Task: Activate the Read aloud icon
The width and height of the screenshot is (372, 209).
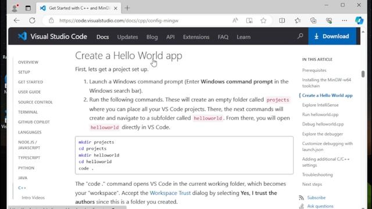Action: coord(235,21)
